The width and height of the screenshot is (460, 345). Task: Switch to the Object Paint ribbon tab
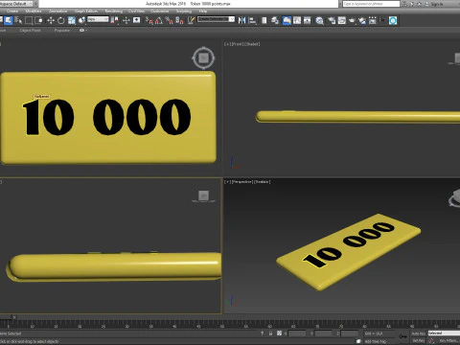(x=30, y=31)
